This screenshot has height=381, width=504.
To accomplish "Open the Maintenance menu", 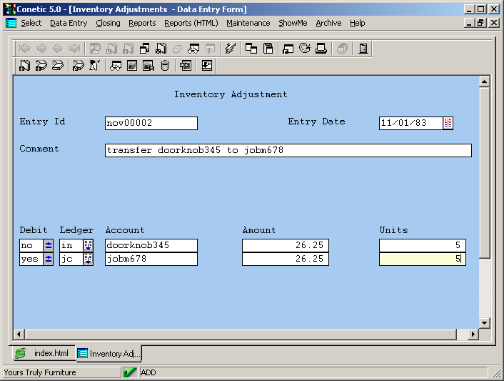I will coord(248,23).
